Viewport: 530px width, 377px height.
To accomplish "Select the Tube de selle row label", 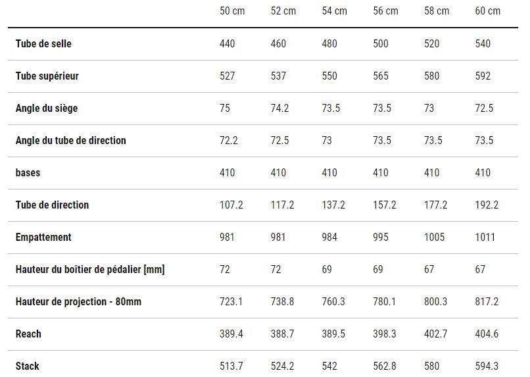I will pyautogui.click(x=43, y=44).
